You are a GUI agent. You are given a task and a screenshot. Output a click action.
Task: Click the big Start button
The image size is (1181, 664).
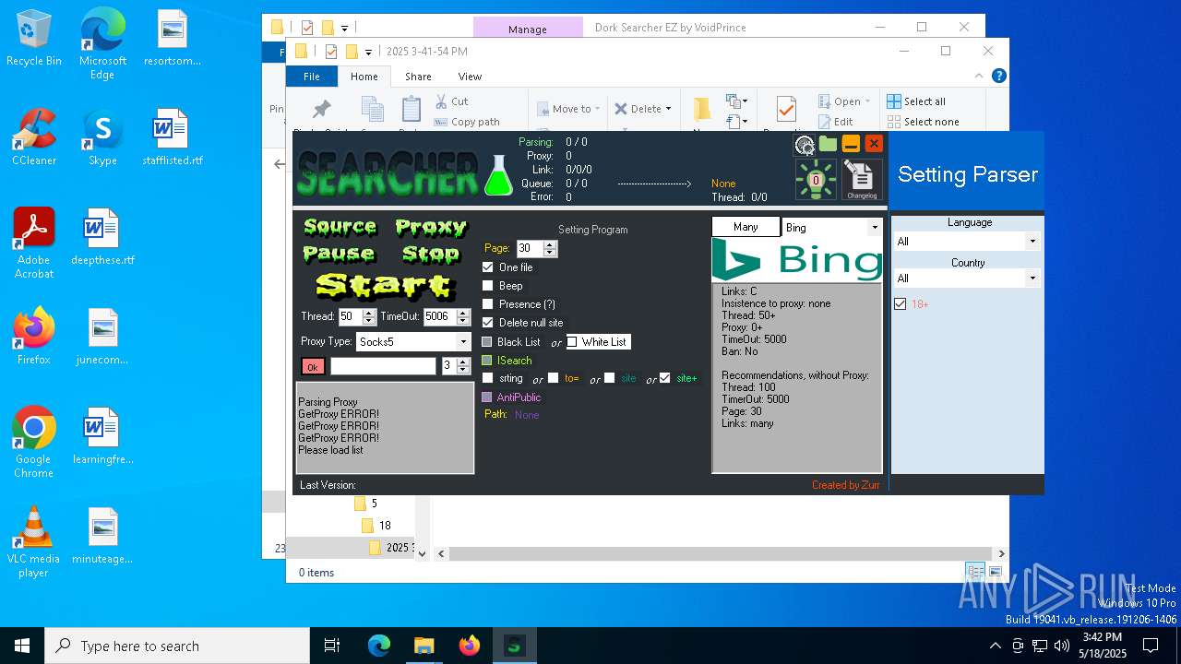tap(384, 286)
